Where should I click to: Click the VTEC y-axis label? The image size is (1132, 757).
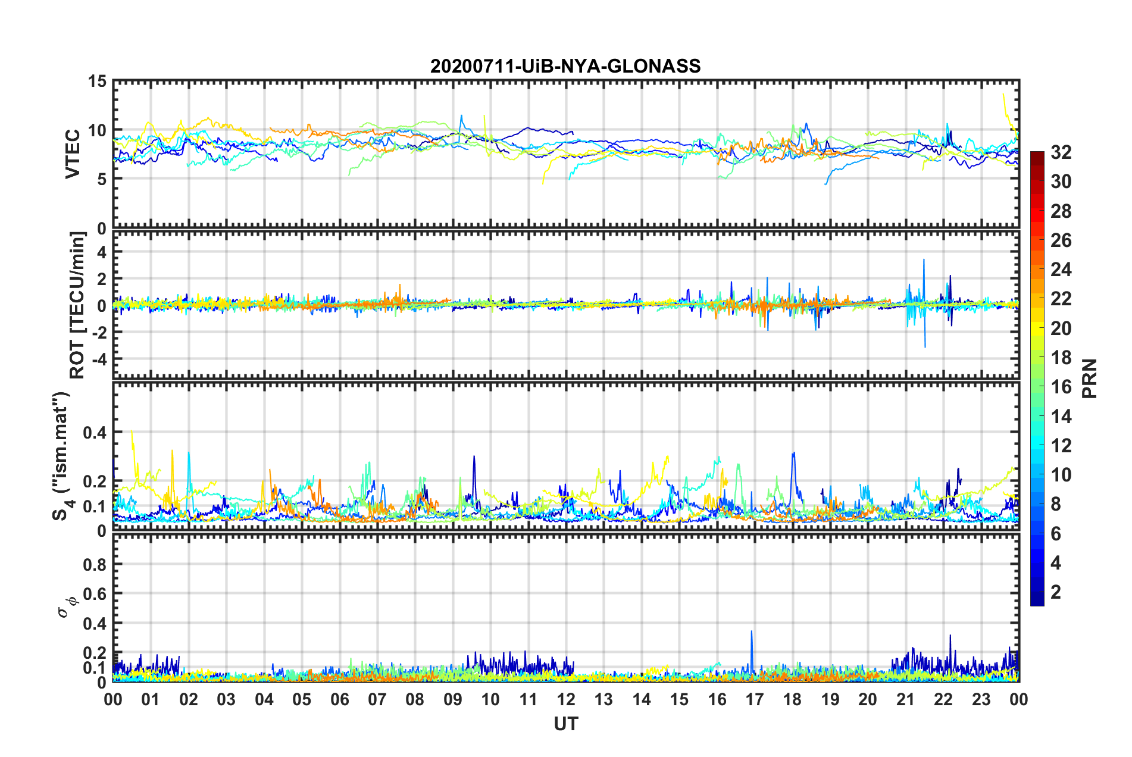click(x=73, y=154)
